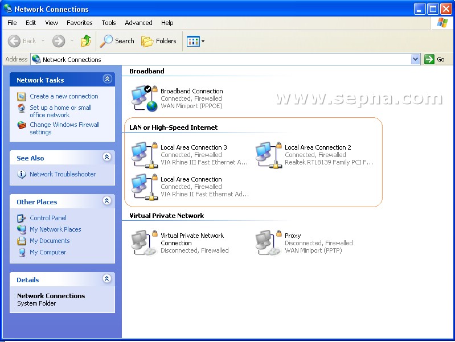The height and width of the screenshot is (342, 455).
Task: Open the Control Panel link
Action: point(48,218)
